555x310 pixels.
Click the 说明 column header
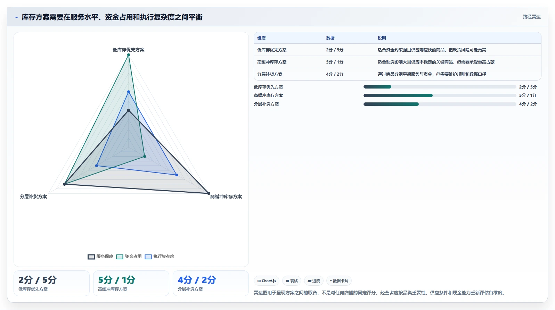coord(382,38)
